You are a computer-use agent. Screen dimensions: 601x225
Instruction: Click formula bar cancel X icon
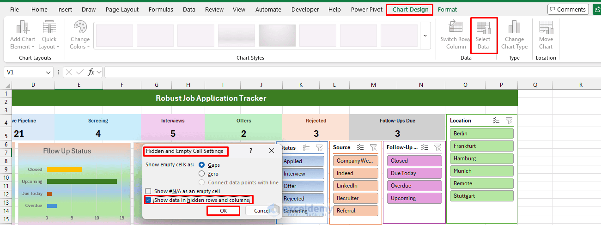(69, 72)
